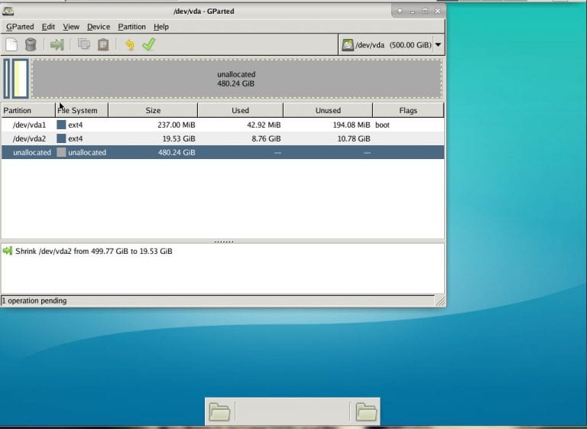587x429 pixels.
Task: Click the Partition column header
Action: pos(28,111)
